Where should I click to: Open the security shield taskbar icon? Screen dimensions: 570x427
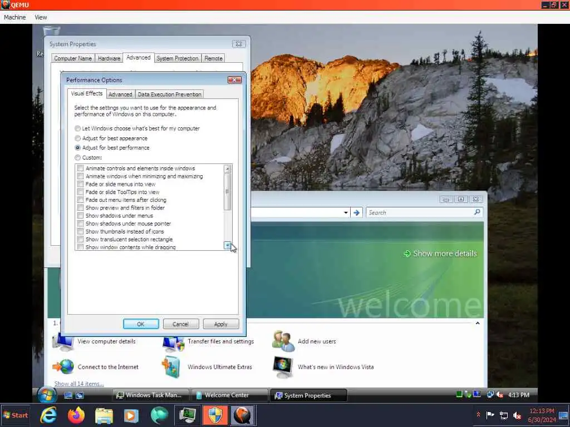pos(215,415)
